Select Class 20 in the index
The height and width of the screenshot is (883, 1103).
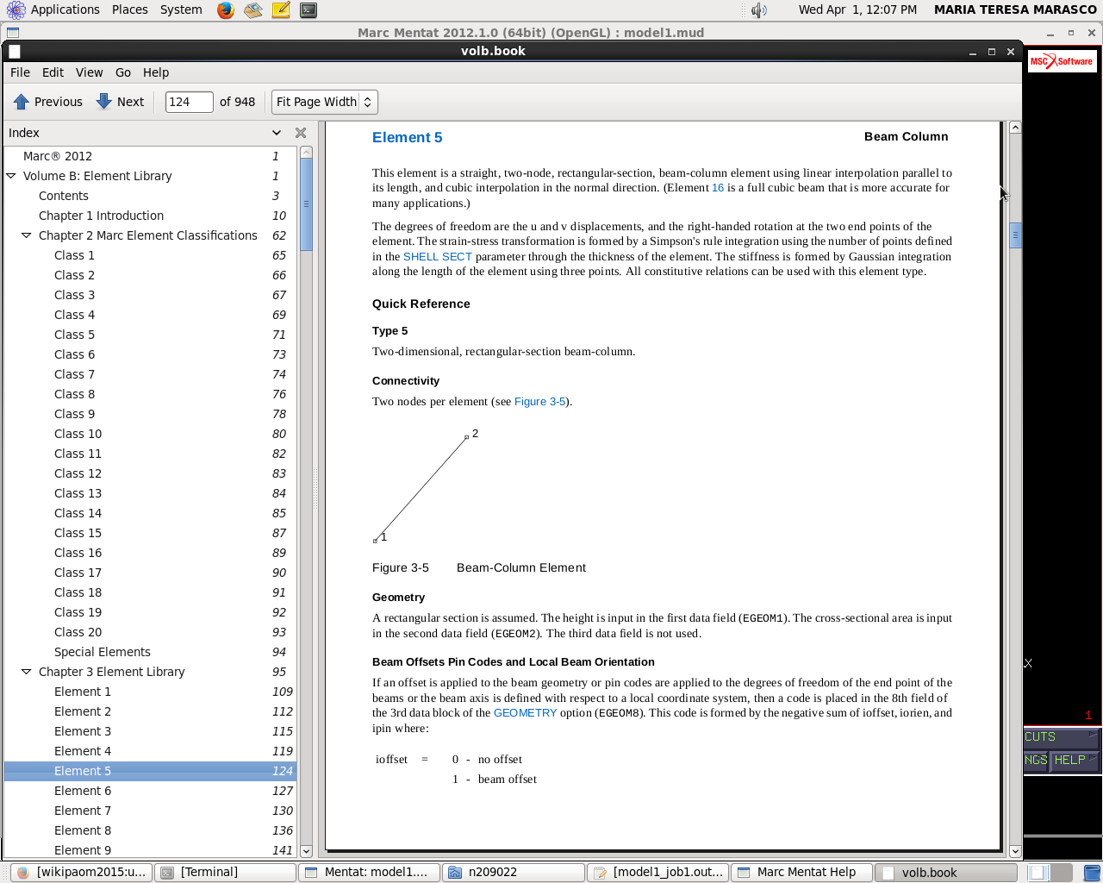click(151, 632)
